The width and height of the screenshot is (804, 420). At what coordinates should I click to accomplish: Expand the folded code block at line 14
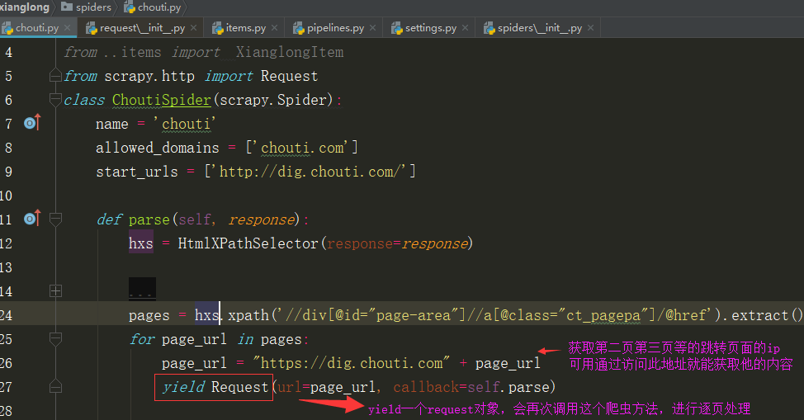[x=55, y=291]
